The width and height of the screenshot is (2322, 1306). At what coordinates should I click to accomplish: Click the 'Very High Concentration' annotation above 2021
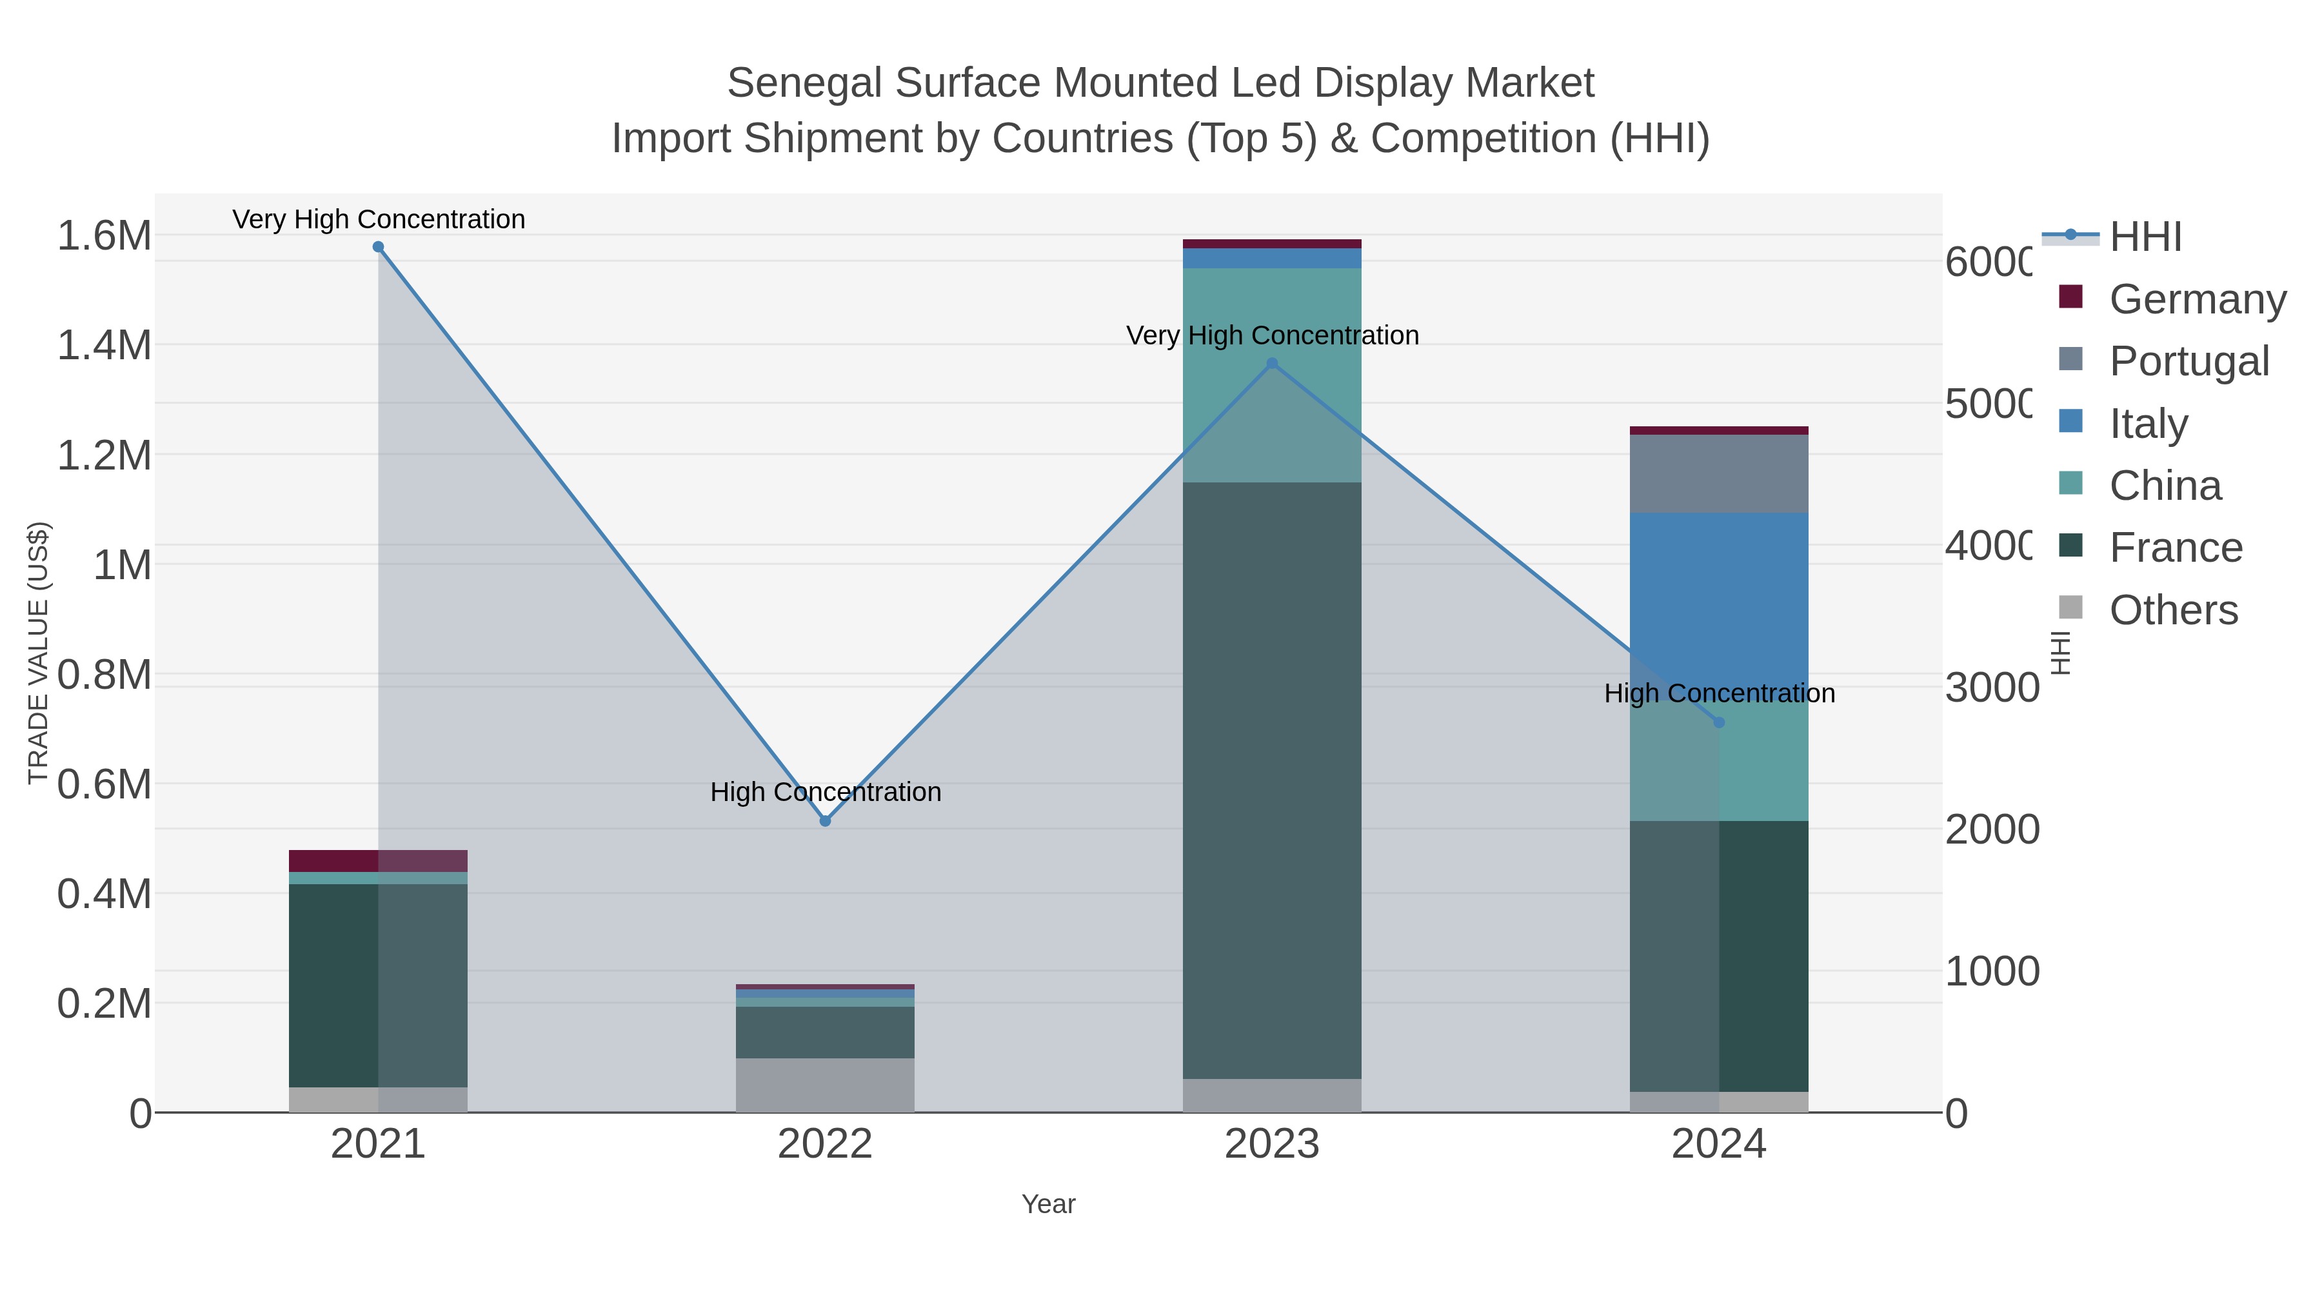(379, 219)
